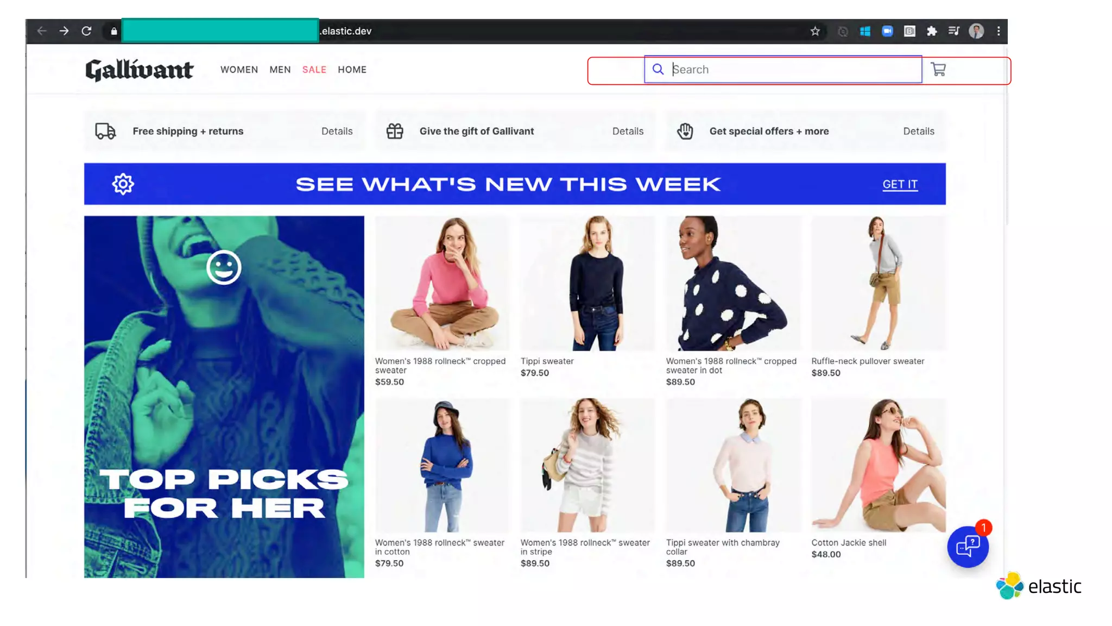The image size is (1112, 626).
Task: Bookmark page with the star icon
Action: pyautogui.click(x=815, y=31)
